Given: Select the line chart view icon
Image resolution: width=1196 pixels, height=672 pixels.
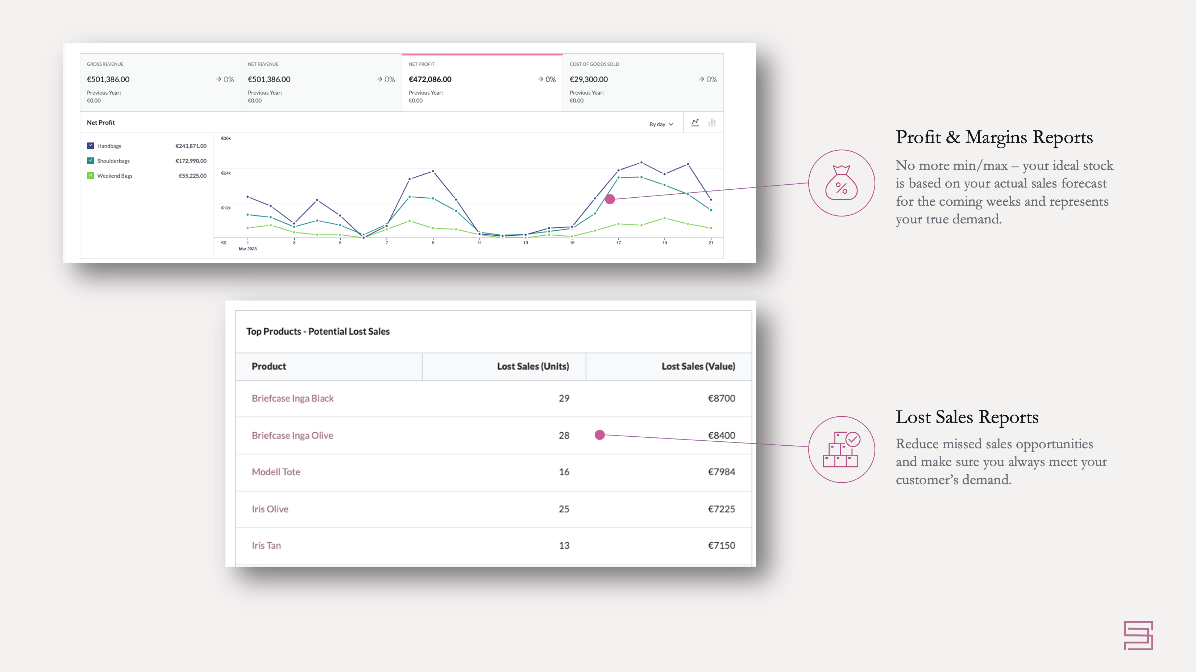Looking at the screenshot, I should [x=695, y=123].
